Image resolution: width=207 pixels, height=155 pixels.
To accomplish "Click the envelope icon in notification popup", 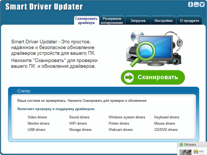I will 196,151.
